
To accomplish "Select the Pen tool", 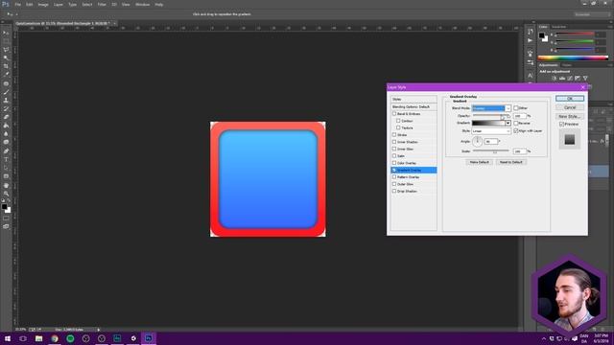I will [x=6, y=151].
